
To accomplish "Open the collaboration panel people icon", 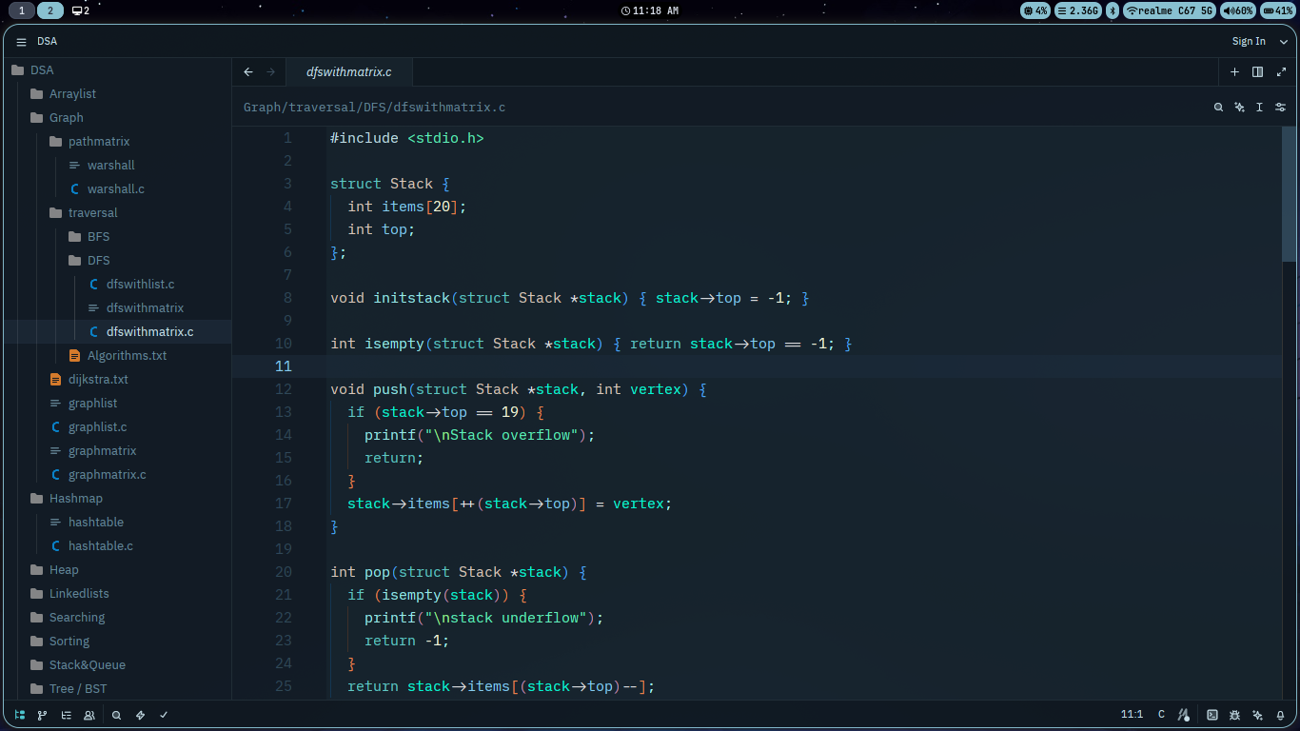I will [x=89, y=715].
